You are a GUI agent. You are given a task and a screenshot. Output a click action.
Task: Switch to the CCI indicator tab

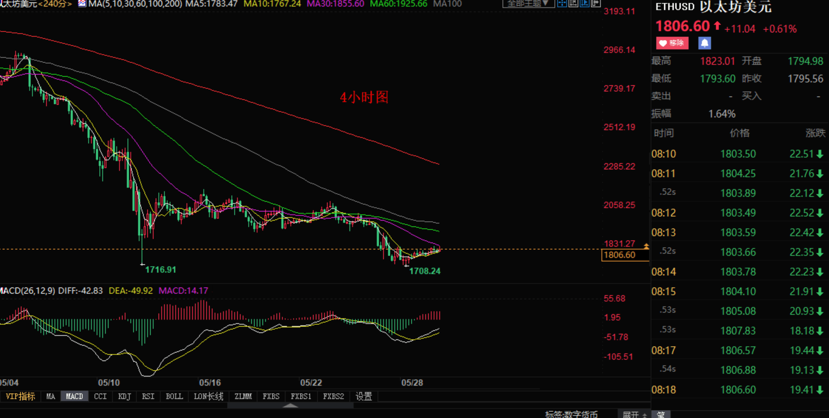click(x=100, y=396)
